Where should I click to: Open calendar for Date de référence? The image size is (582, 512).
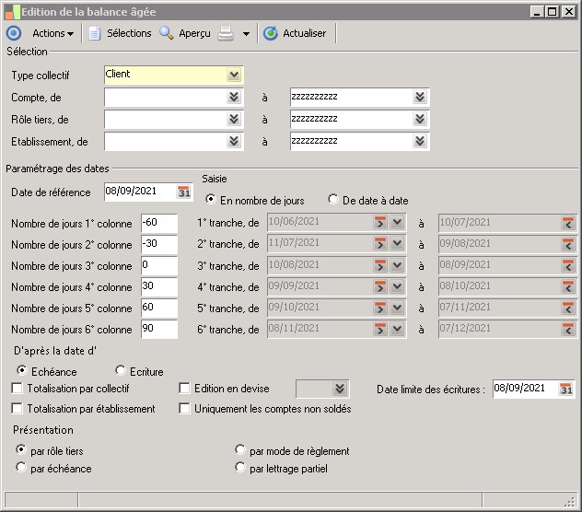point(183,192)
